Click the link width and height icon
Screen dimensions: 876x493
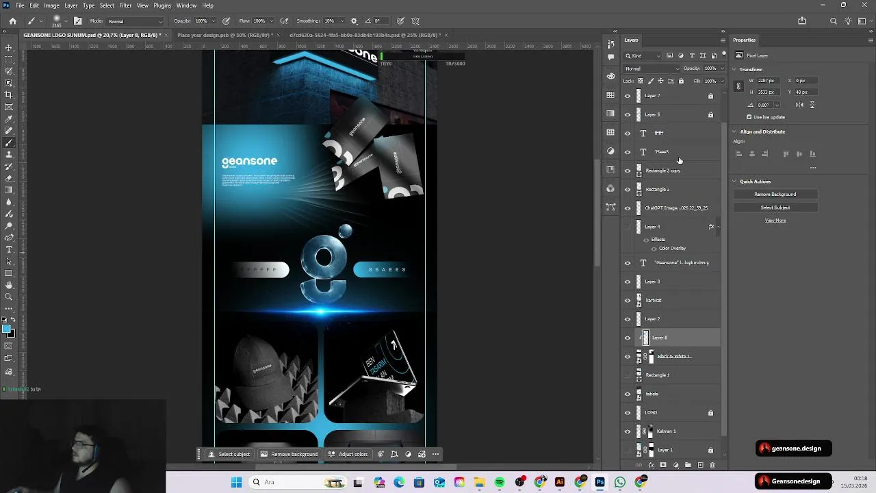point(738,86)
